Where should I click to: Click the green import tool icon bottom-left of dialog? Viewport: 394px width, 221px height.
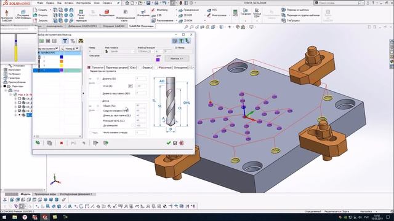tap(38, 142)
